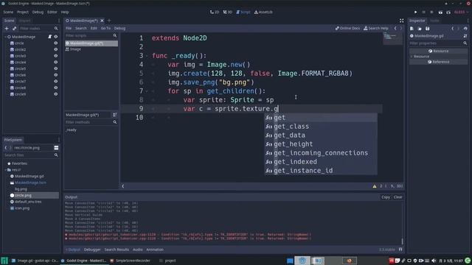The width and height of the screenshot is (472, 265).
Task: Open the Help menu
Action: (x=65, y=13)
